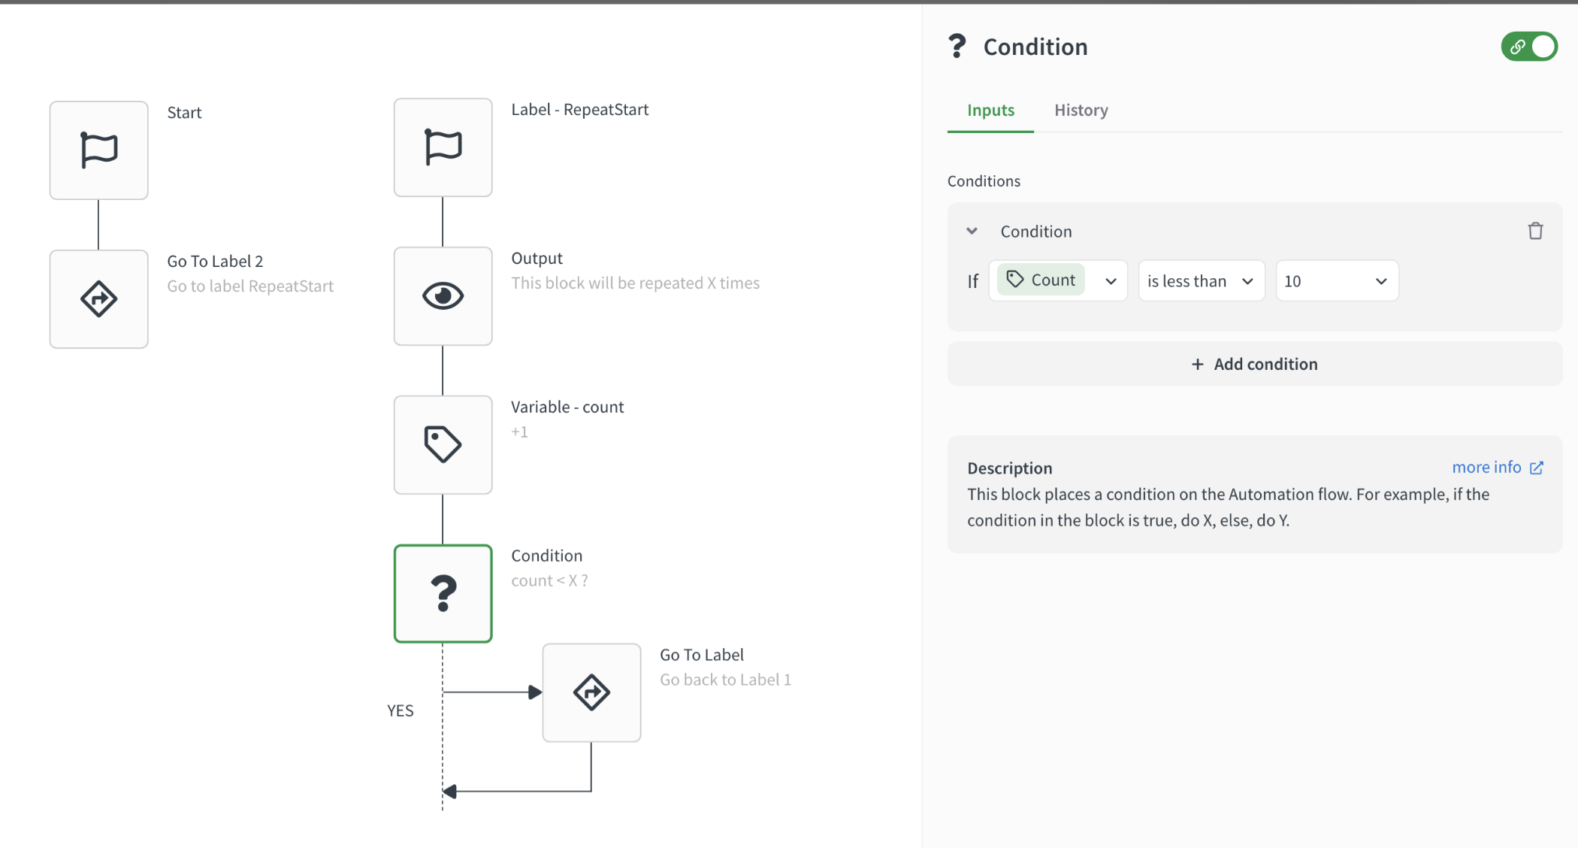This screenshot has width=1578, height=848.
Task: Select the Label RepeatStart flag block
Action: 443,147
